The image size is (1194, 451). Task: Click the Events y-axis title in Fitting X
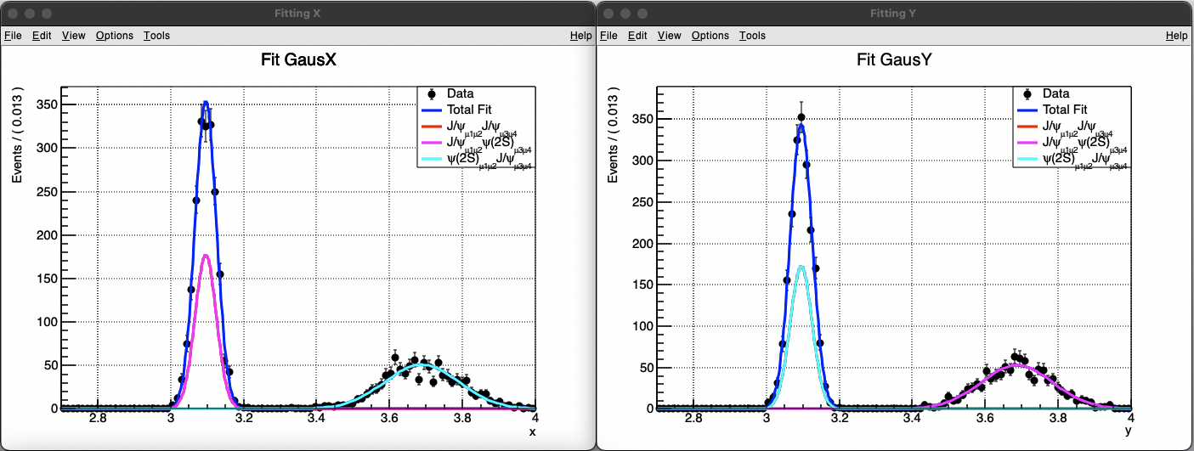pos(16,135)
